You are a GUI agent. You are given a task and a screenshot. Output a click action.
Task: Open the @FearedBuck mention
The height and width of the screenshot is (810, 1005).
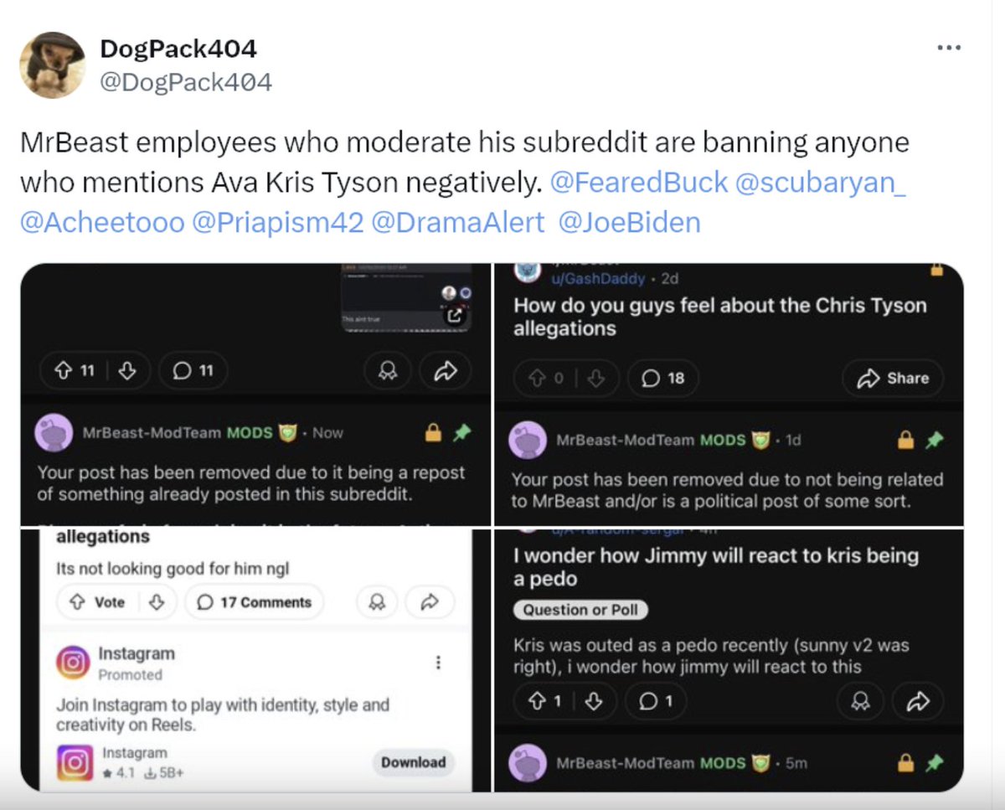tap(639, 183)
